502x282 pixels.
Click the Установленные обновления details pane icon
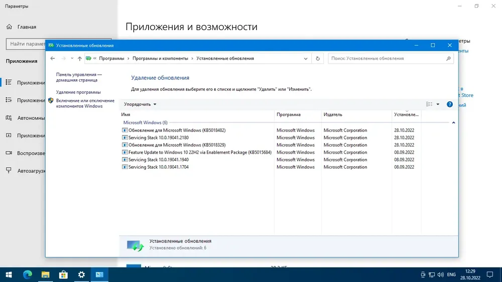point(135,245)
